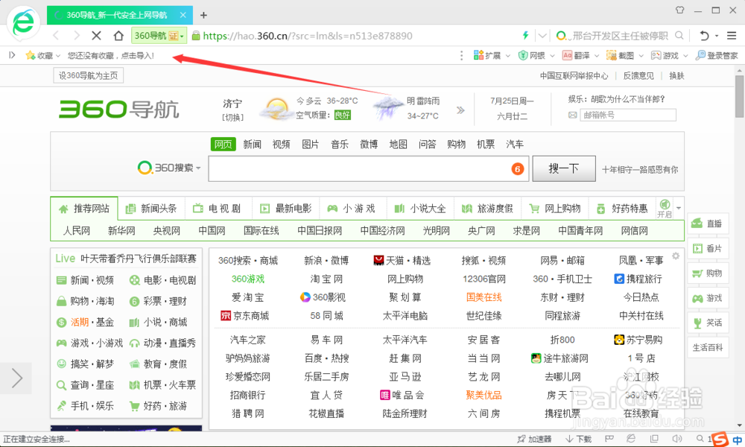Click 登录管家 login manager

pos(717,56)
